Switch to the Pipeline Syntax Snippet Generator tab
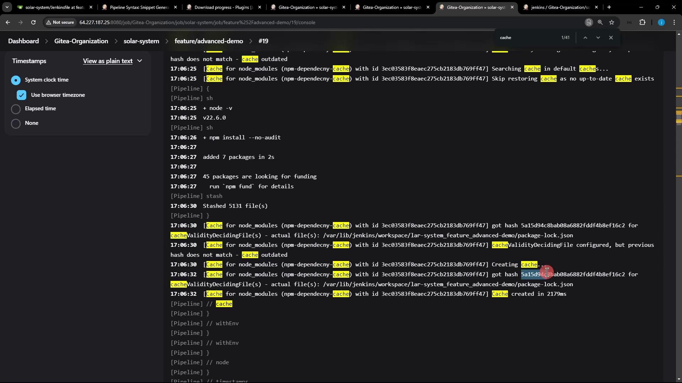Viewport: 682px width, 383px height. coord(139,7)
